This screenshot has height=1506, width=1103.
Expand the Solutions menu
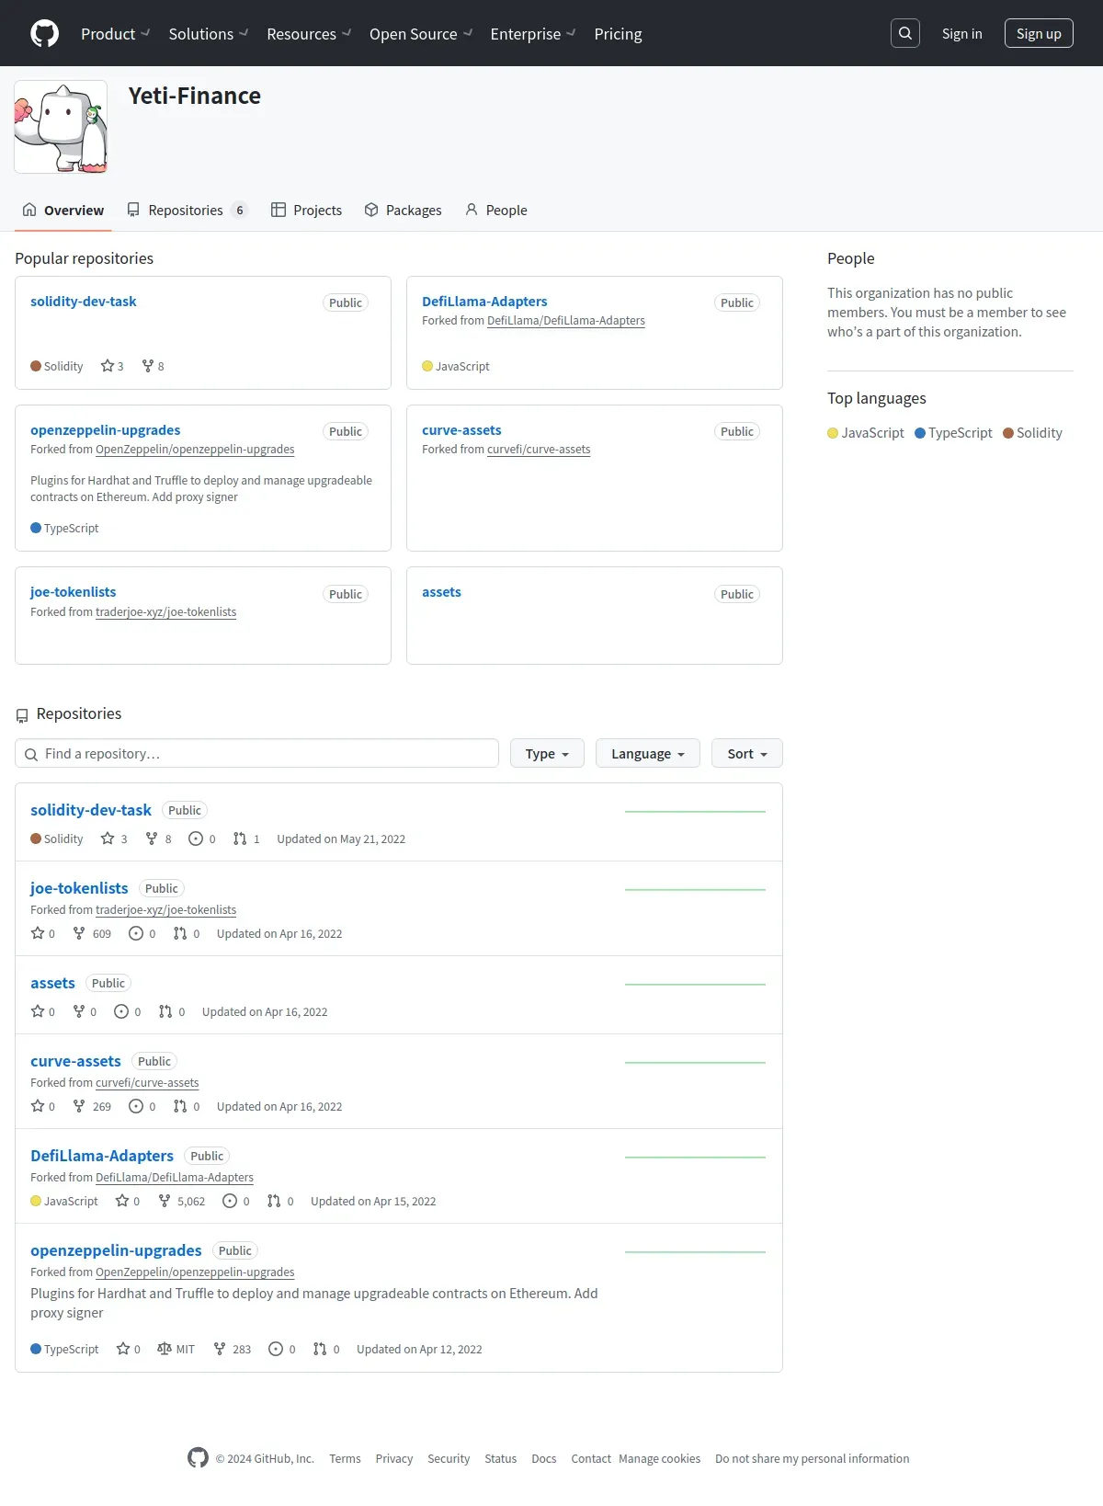pyautogui.click(x=208, y=34)
